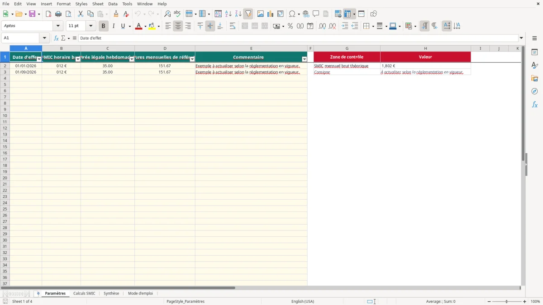Insert an image

(x=261, y=14)
